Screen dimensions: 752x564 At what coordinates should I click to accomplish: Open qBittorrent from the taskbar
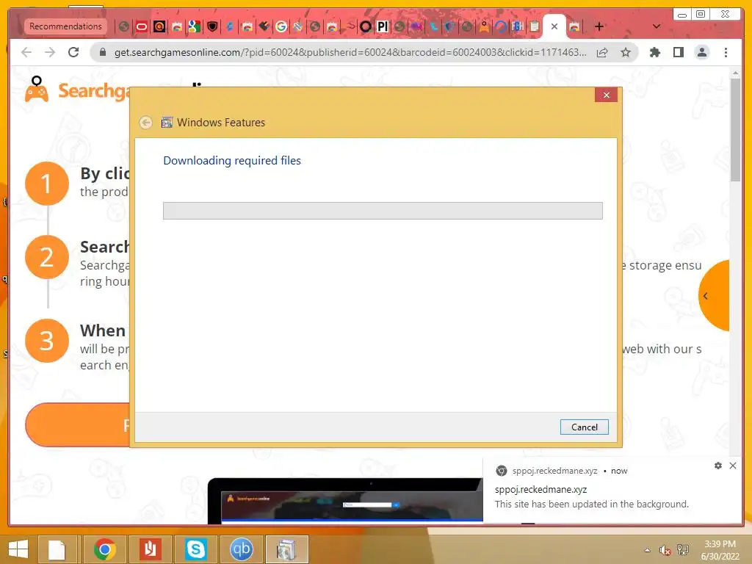[241, 549]
